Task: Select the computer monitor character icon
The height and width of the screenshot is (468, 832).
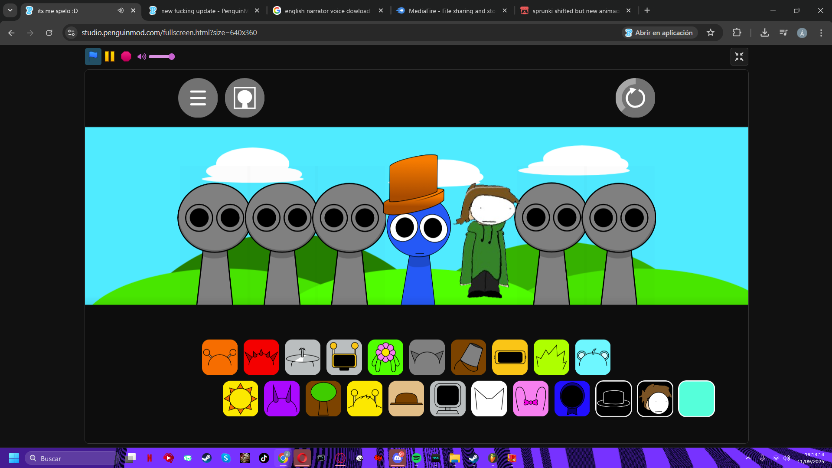Action: point(448,399)
